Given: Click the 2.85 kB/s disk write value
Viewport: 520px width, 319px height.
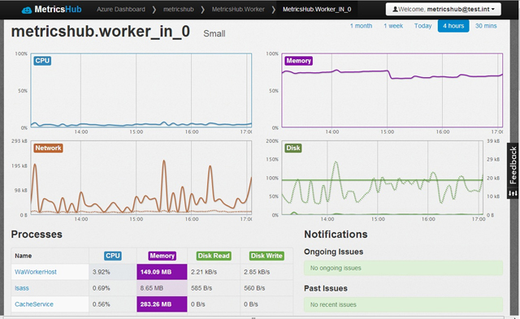Looking at the screenshot, I should coord(257,272).
